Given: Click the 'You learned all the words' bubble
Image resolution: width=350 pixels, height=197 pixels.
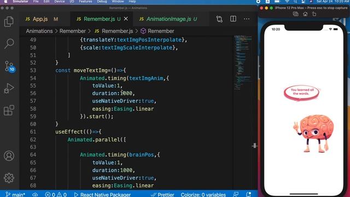Looking at the screenshot, I should pos(301,92).
